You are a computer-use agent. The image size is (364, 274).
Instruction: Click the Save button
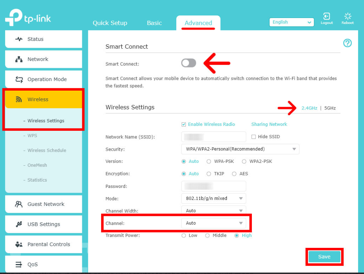click(324, 257)
